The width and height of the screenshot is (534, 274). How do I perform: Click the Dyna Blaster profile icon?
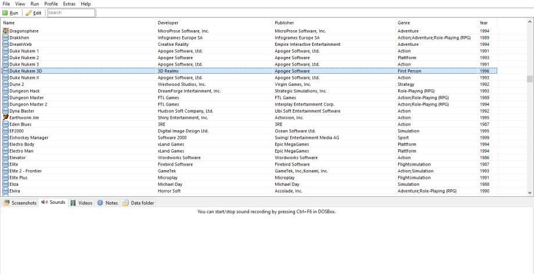[5, 111]
